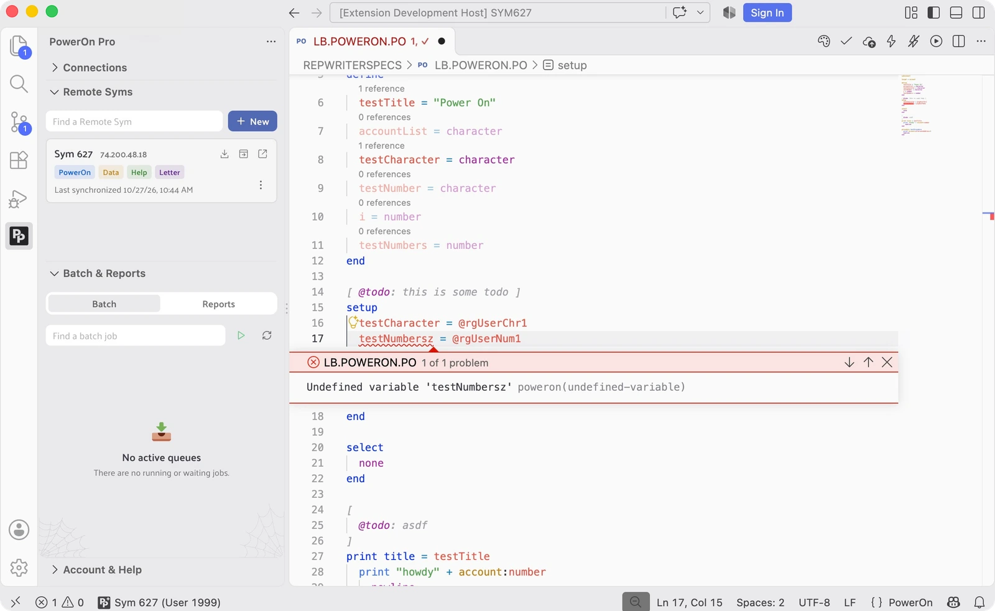Screen dimensions: 995x611
Task: Close the problem peek panel
Action: 887,362
